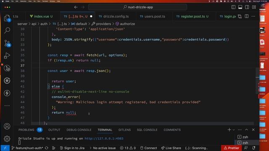
Task: Select authorize breadcrumb symbol
Action: [x=125, y=24]
